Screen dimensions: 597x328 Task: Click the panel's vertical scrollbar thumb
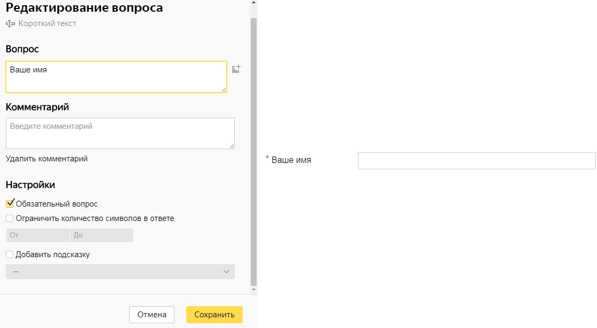point(253,149)
